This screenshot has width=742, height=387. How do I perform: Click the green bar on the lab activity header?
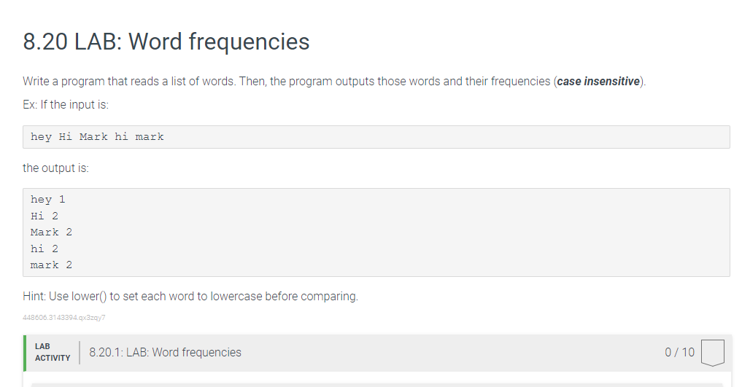(25, 353)
